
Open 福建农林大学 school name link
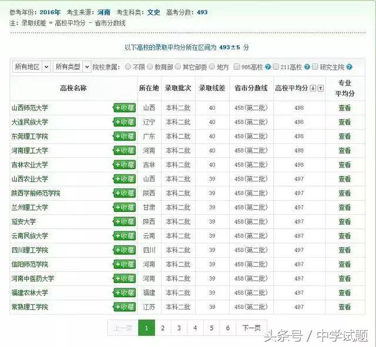click(x=30, y=292)
